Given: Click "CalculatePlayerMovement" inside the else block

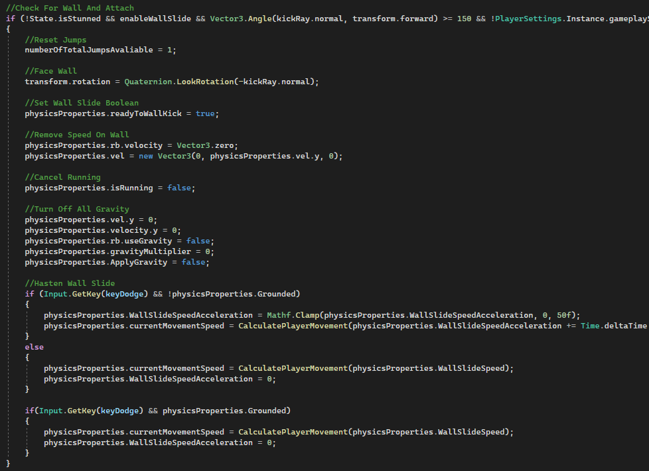Looking at the screenshot, I should (x=293, y=368).
